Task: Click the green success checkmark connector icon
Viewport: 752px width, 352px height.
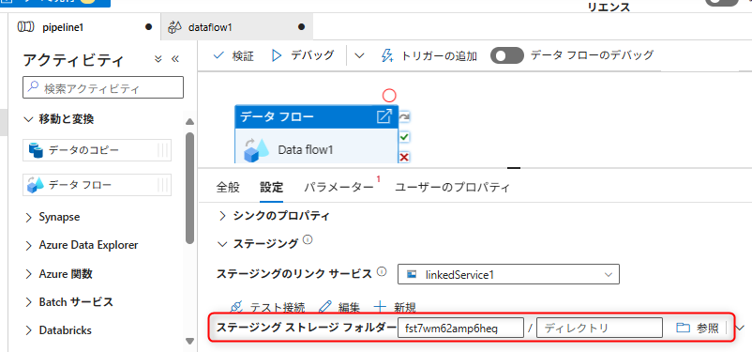Action: (x=404, y=137)
